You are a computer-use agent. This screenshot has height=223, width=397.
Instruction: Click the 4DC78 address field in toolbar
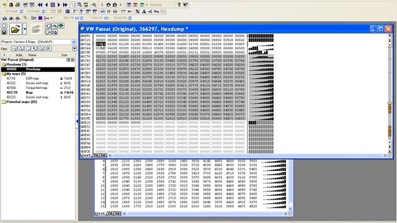[x=68, y=18]
